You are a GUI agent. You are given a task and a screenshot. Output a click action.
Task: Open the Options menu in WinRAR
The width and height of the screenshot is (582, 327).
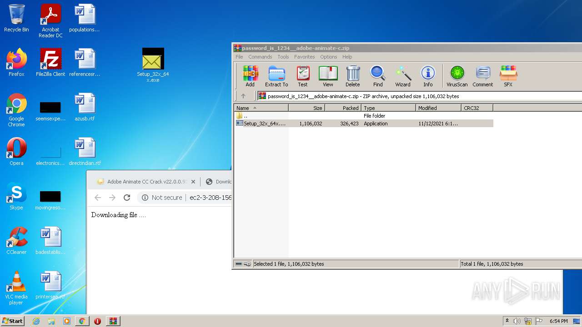(x=329, y=57)
